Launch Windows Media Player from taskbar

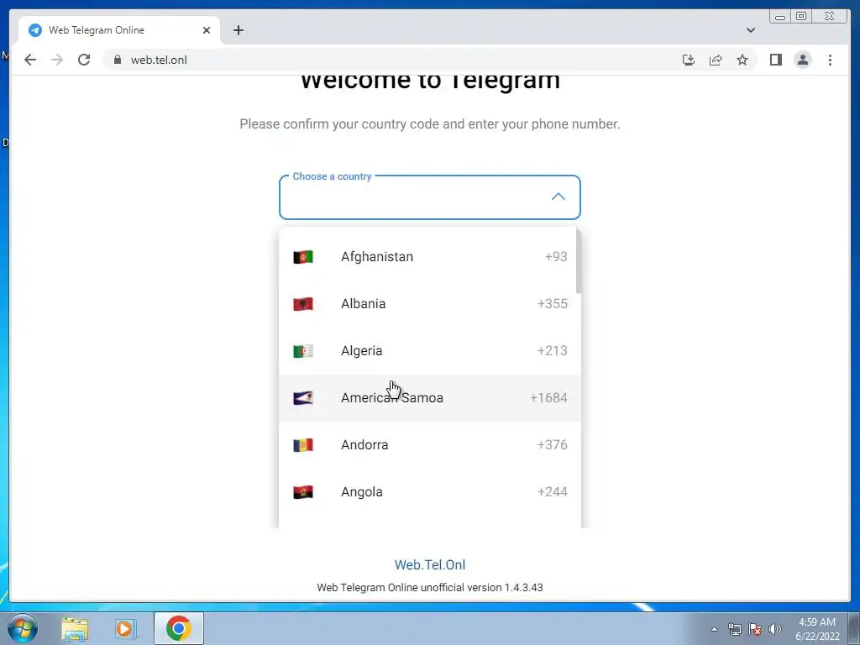pos(125,628)
